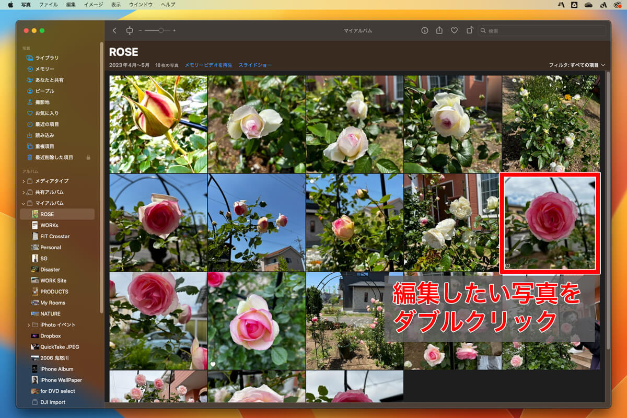Click the zoom out minus sign

(x=141, y=31)
